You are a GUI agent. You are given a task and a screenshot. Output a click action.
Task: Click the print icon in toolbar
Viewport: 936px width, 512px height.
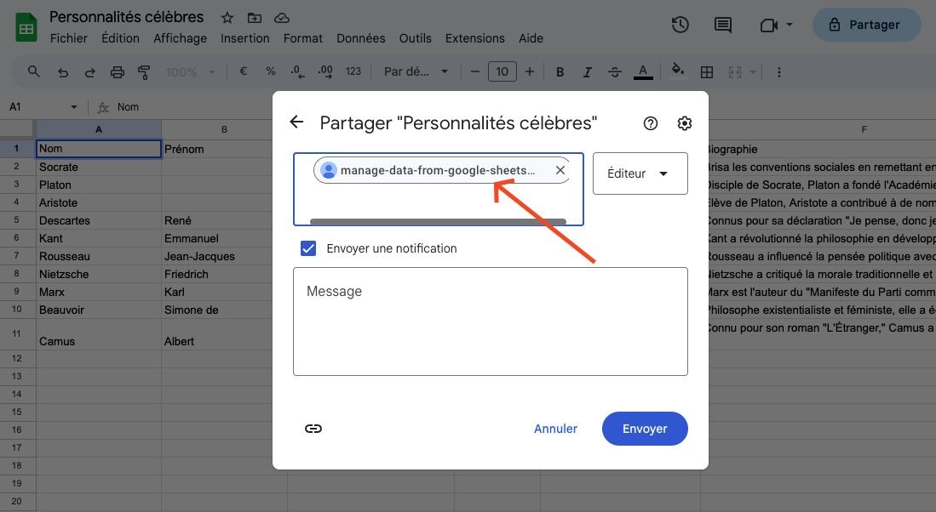pos(118,71)
